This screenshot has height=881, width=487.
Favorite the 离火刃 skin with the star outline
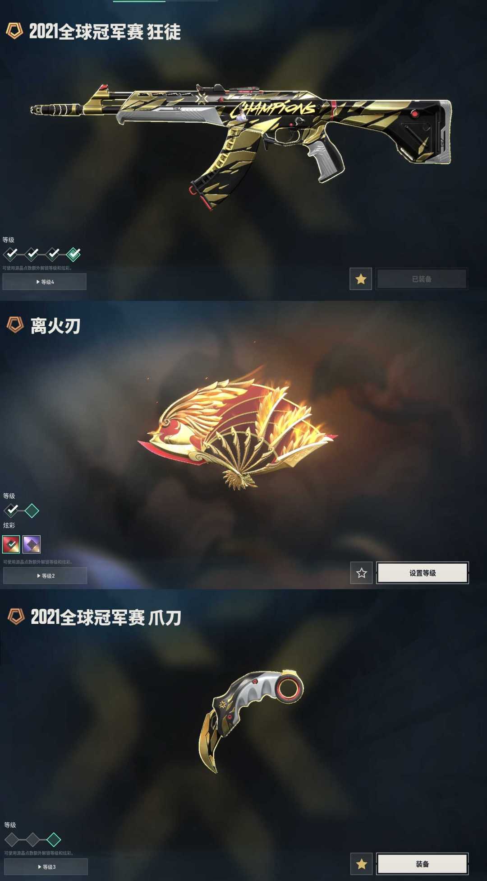[x=362, y=573]
